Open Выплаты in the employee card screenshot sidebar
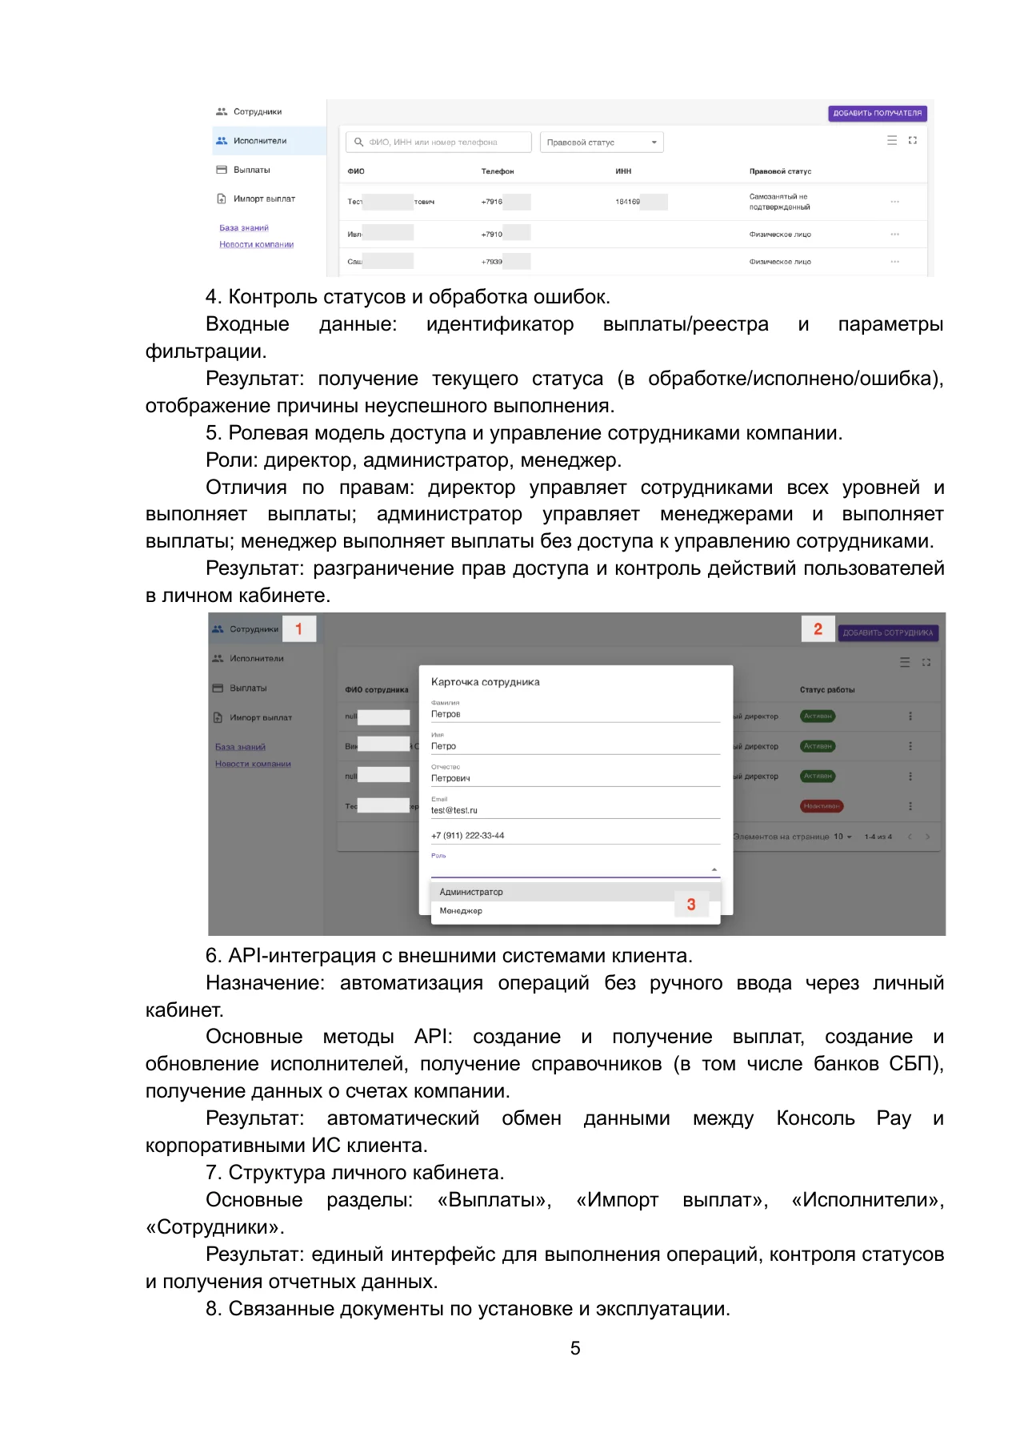1020x1441 pixels. coord(248,688)
